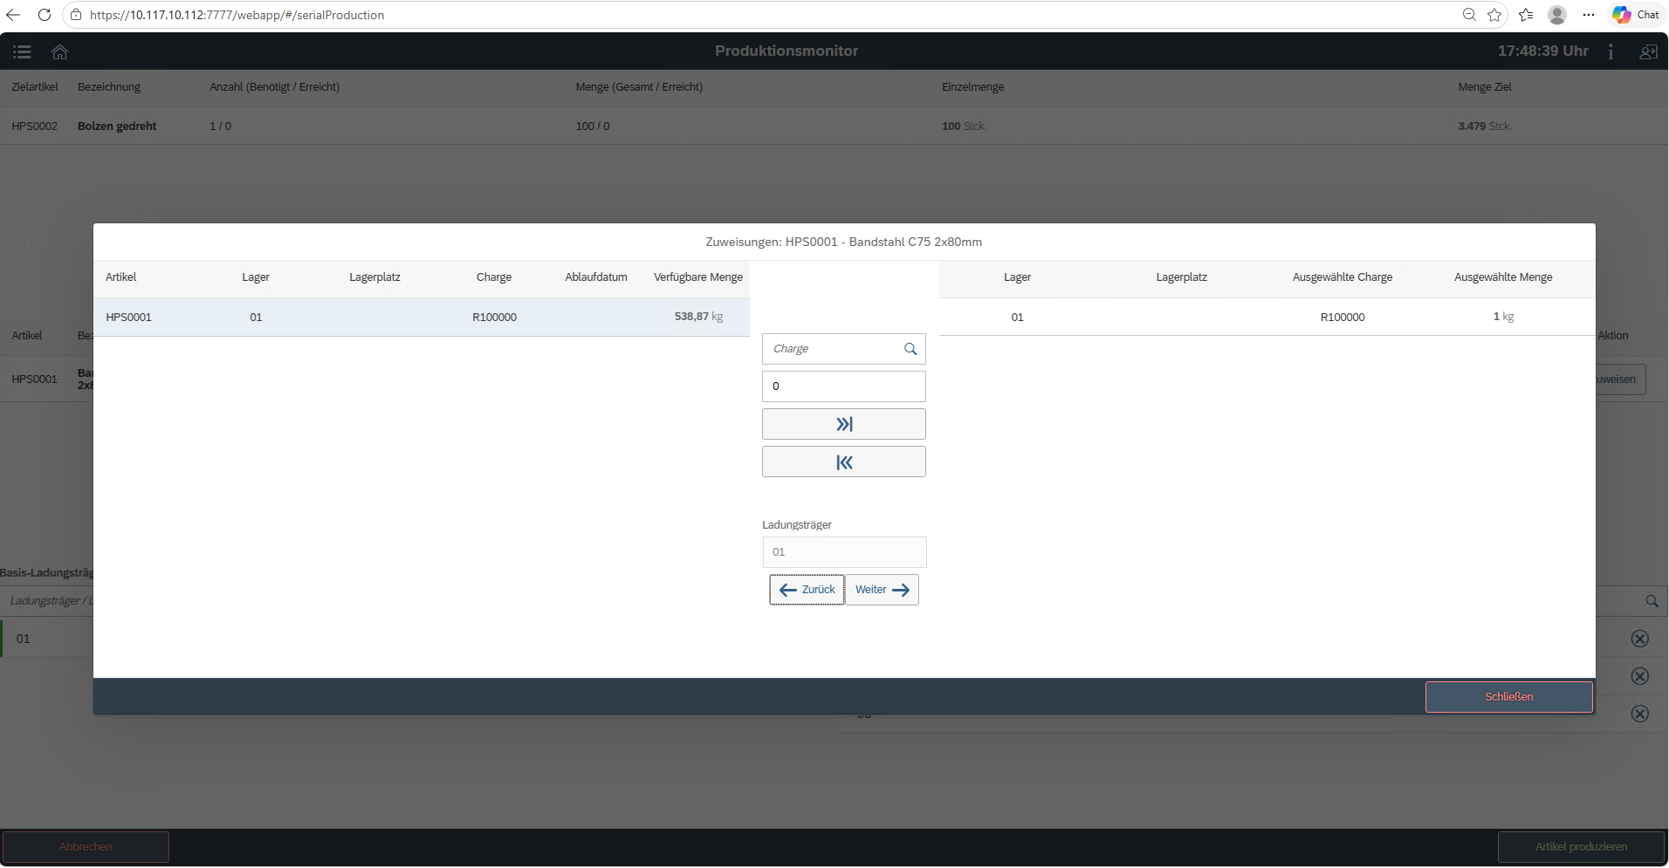The width and height of the screenshot is (1669, 868).
Task: Assign quantity with double-right arrow button
Action: coord(844,424)
